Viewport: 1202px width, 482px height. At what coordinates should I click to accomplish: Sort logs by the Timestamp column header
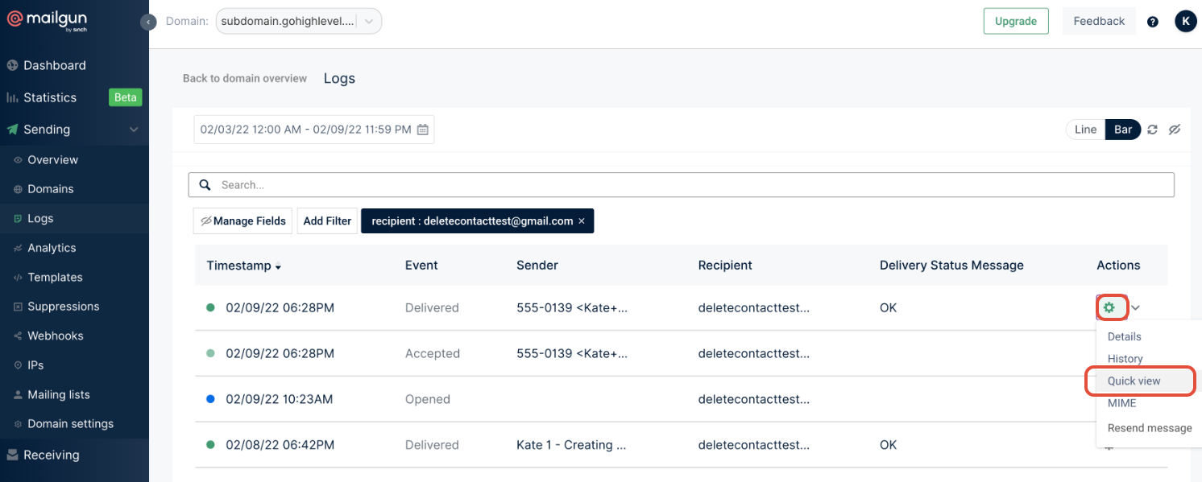[x=243, y=266]
